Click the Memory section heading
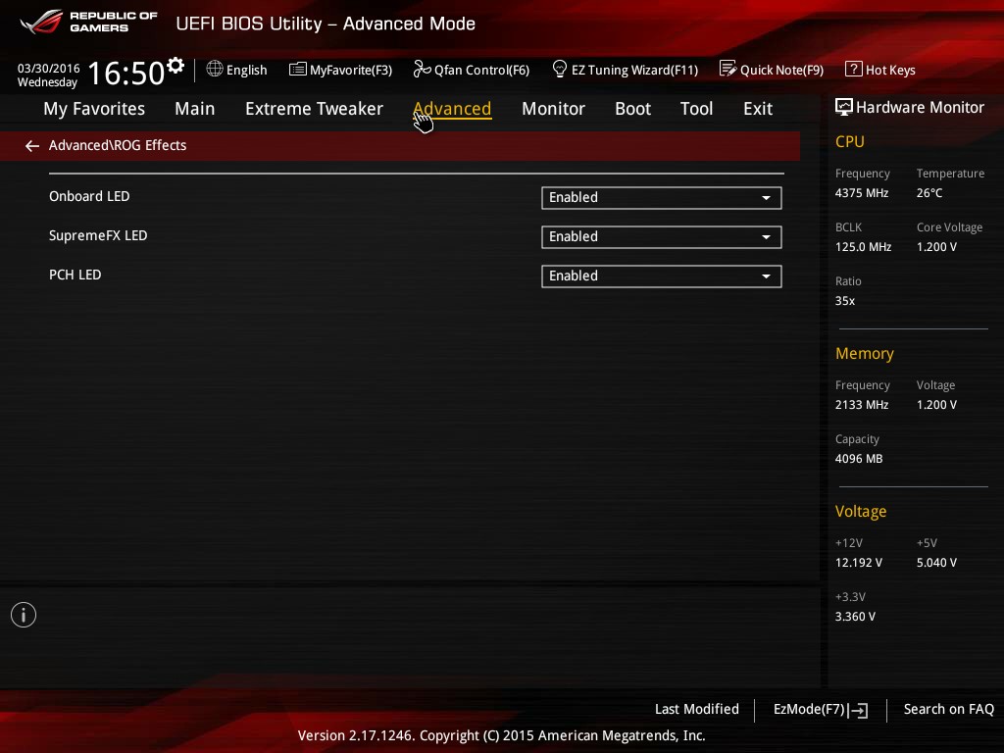 pyautogui.click(x=865, y=353)
